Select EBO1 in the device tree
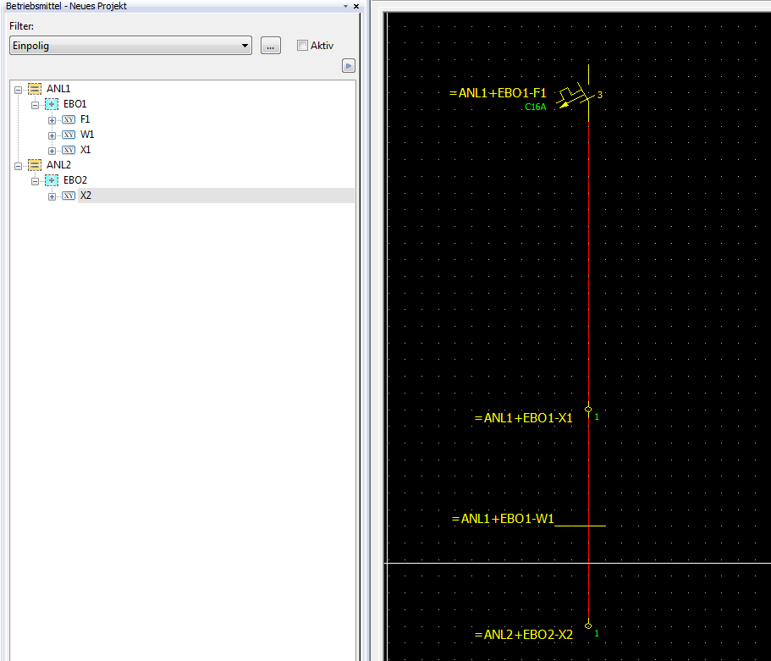The height and width of the screenshot is (661, 771). [x=74, y=104]
